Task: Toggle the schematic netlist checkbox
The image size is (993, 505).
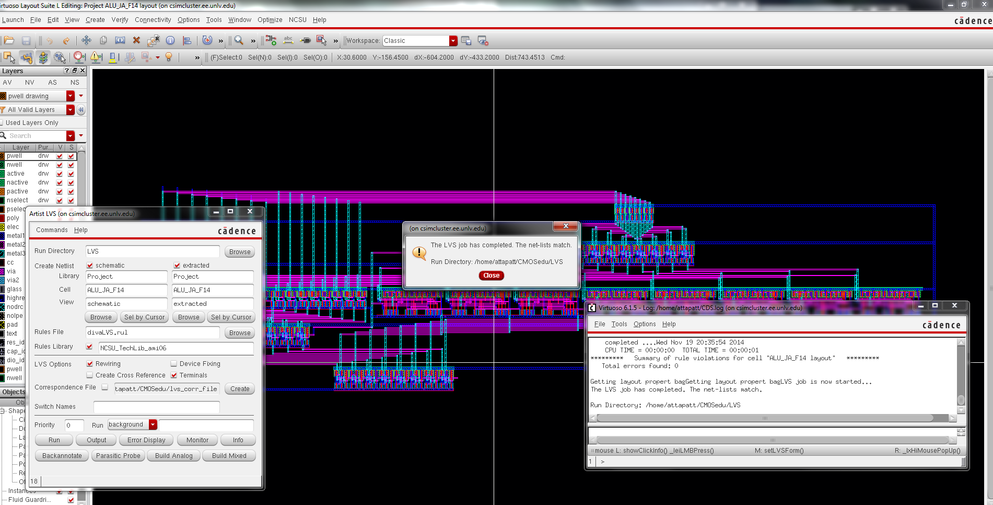Action: point(90,266)
